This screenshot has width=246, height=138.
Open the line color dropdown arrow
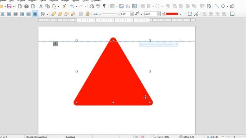click(141, 14)
